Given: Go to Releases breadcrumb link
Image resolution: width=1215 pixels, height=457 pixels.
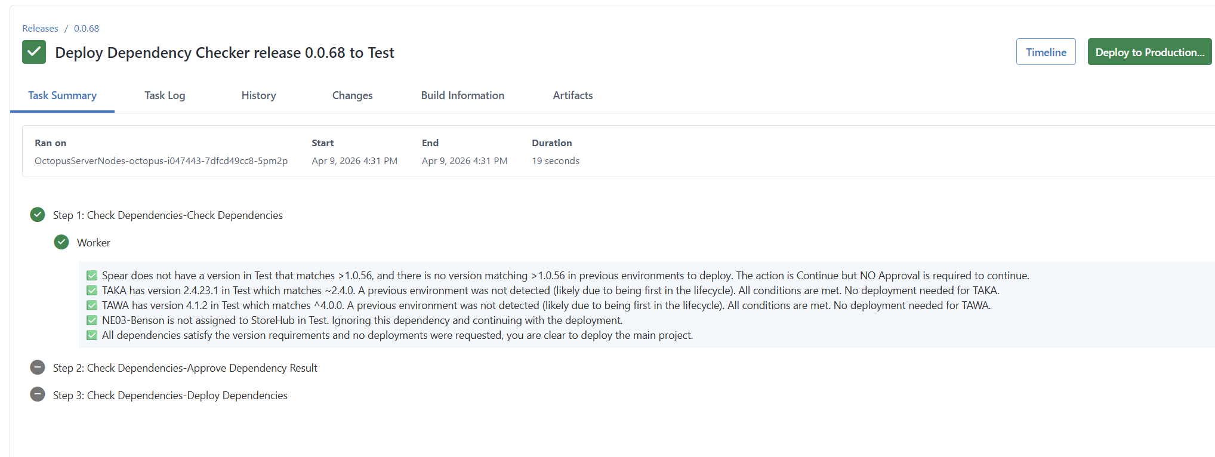Looking at the screenshot, I should point(40,29).
